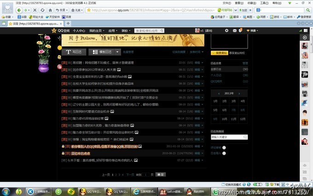Image resolution: width=313 pixels, height=196 pixels.
Task: Collapse the right friend sidebar with the arrow icon
Action: (305, 38)
